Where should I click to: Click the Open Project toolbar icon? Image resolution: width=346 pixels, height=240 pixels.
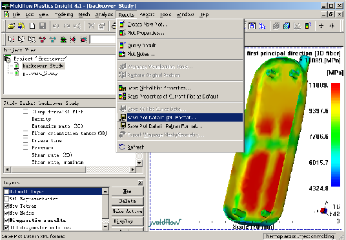[11, 26]
